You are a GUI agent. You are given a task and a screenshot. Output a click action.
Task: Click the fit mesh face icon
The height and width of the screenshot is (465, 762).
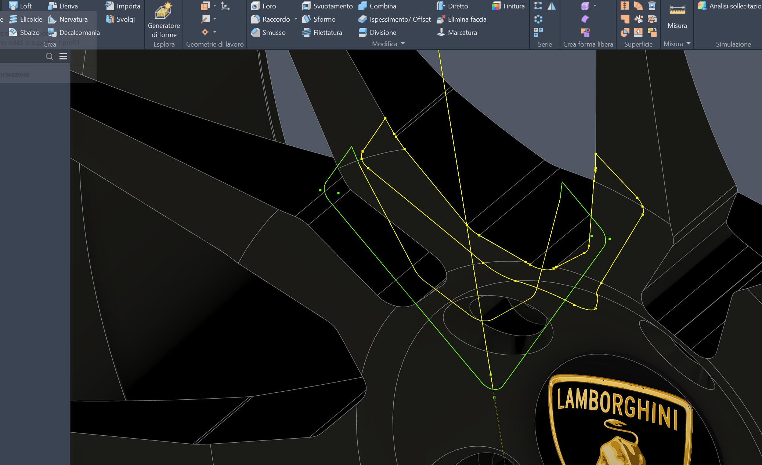click(x=652, y=32)
